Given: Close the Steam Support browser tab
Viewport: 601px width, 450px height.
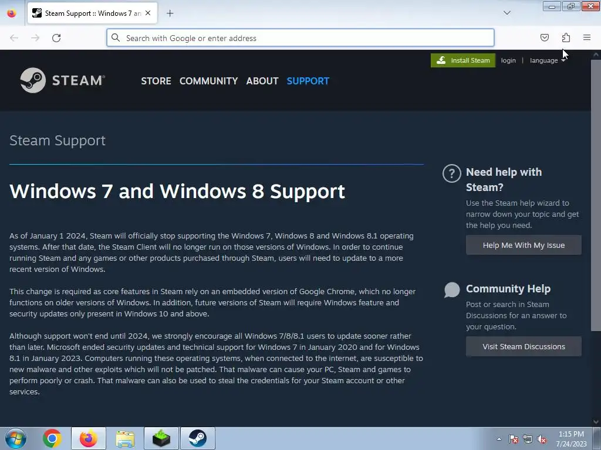Looking at the screenshot, I should click(148, 13).
